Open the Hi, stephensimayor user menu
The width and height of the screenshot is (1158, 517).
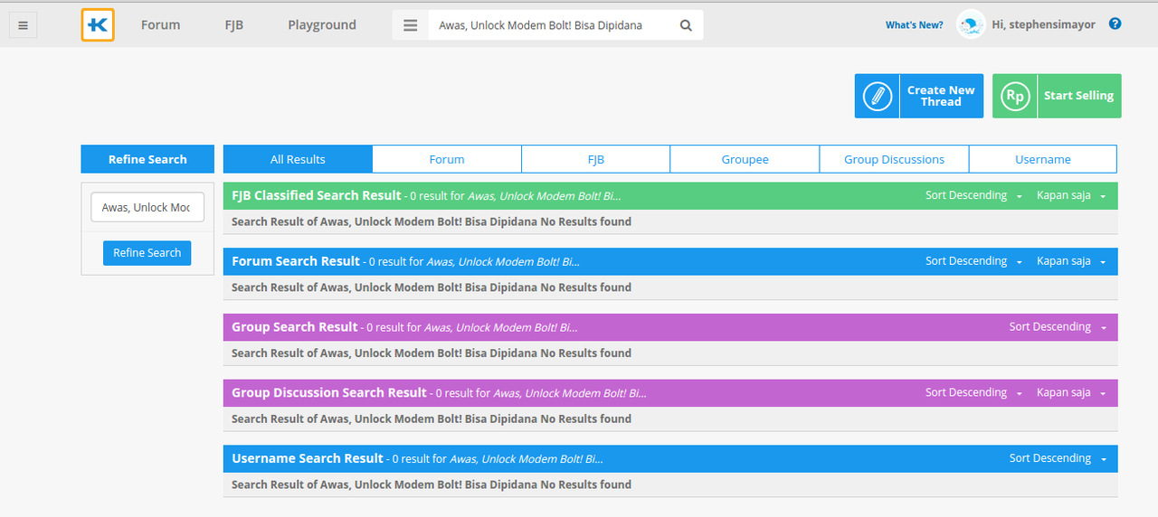[x=1043, y=25]
